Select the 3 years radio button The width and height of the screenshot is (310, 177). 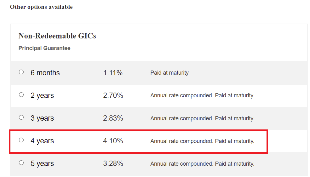pos(21,117)
